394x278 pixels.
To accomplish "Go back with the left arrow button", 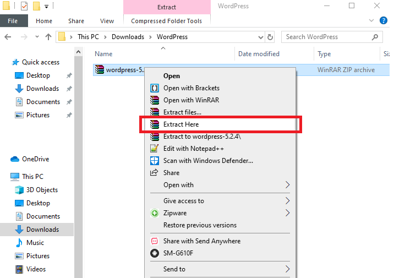I will 8,37.
